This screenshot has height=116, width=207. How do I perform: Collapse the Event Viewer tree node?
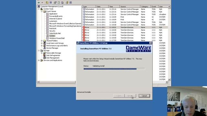point(42,12)
